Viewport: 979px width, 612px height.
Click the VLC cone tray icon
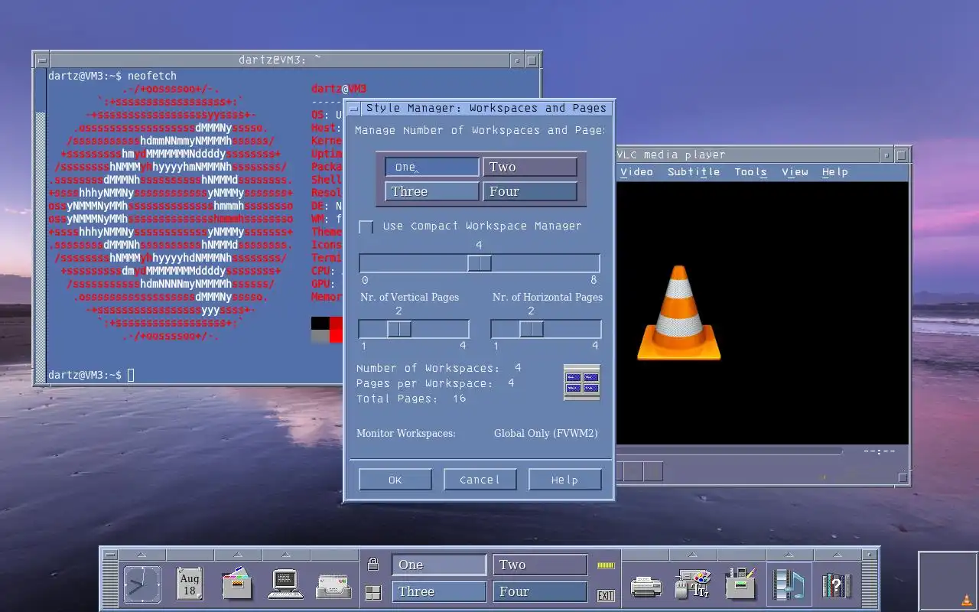click(966, 601)
